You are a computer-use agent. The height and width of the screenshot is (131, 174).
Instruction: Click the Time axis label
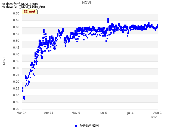pos(154,117)
